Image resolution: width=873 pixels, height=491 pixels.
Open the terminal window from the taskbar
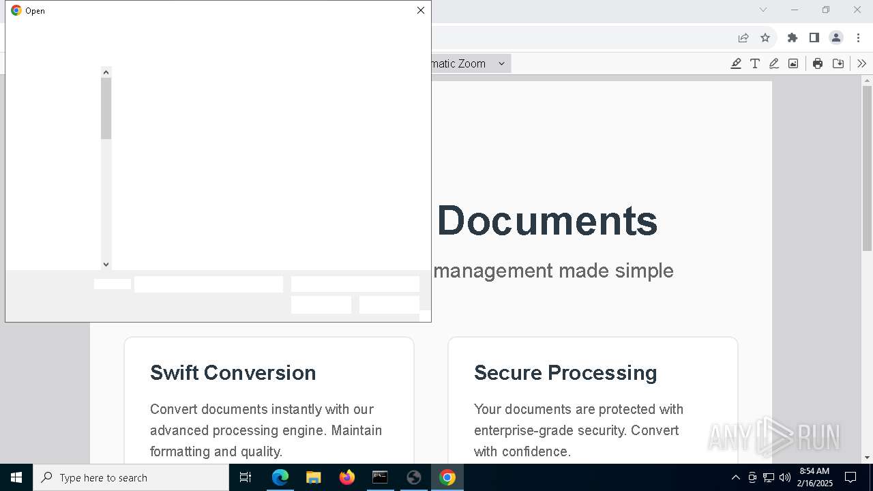tap(380, 477)
